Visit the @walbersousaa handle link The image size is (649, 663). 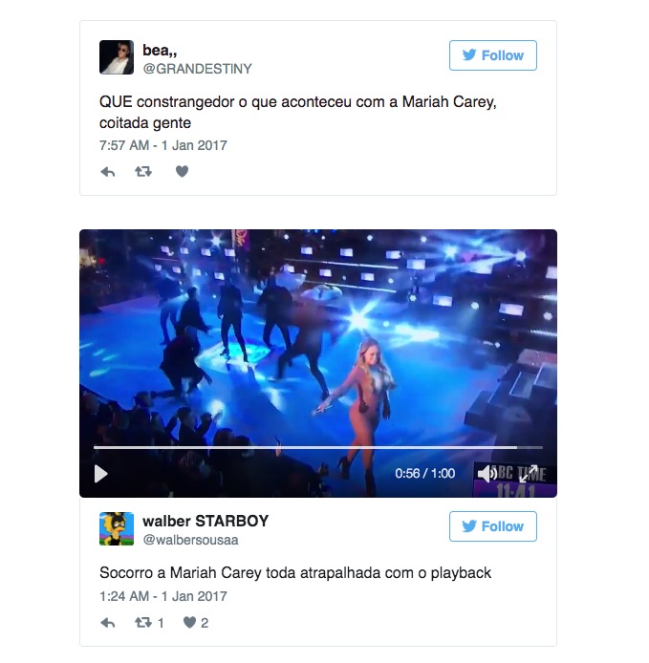(x=191, y=540)
